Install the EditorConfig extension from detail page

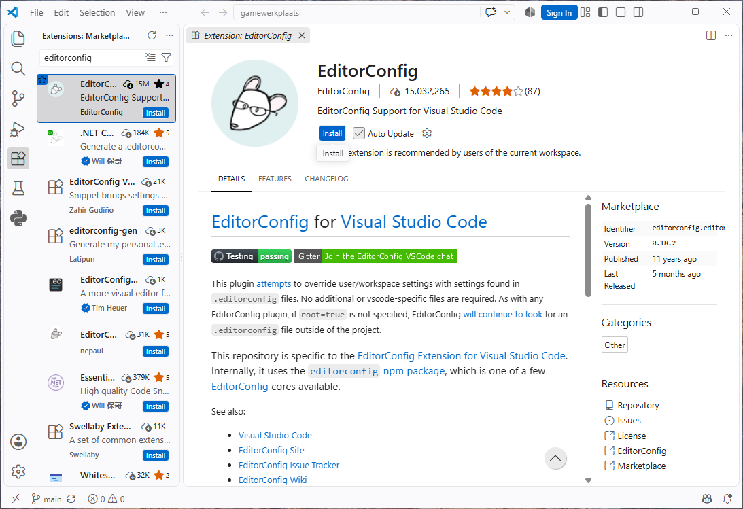point(332,133)
